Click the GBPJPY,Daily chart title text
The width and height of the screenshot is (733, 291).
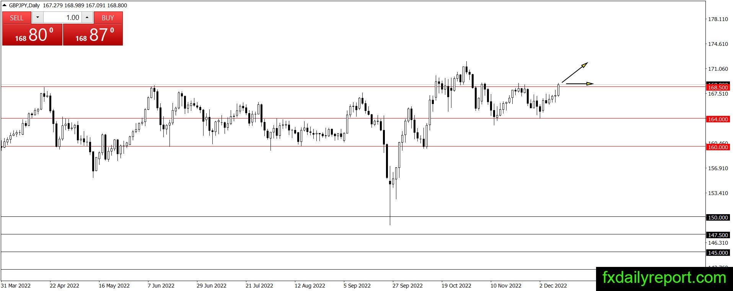click(x=24, y=5)
